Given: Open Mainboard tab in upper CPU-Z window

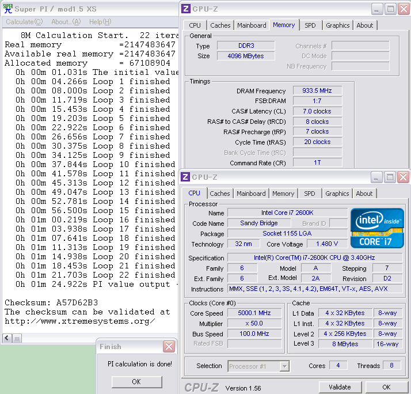Looking at the screenshot, I should tap(252, 25).
